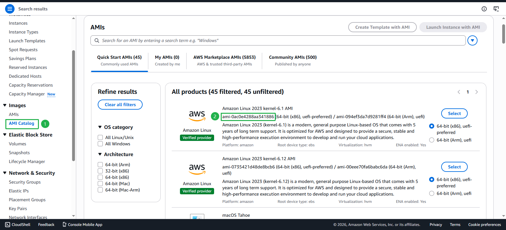Switch to AWS Marketplace AMIs tab
This screenshot has height=230, width=506.
pyautogui.click(x=225, y=60)
